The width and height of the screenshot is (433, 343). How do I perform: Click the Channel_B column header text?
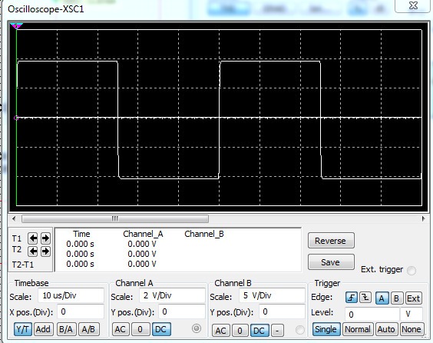pyautogui.click(x=204, y=234)
